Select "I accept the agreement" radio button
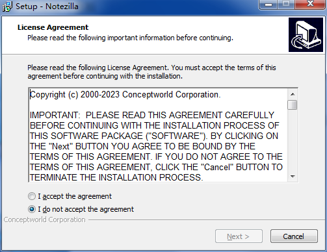The height and width of the screenshot is (252, 327). 32,196
